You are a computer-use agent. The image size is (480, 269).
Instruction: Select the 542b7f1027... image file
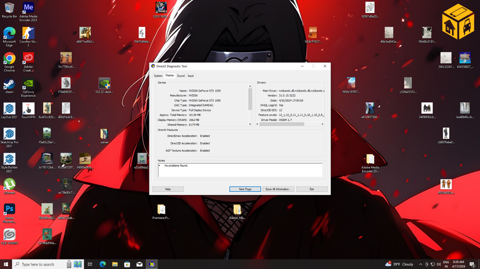(x=313, y=35)
